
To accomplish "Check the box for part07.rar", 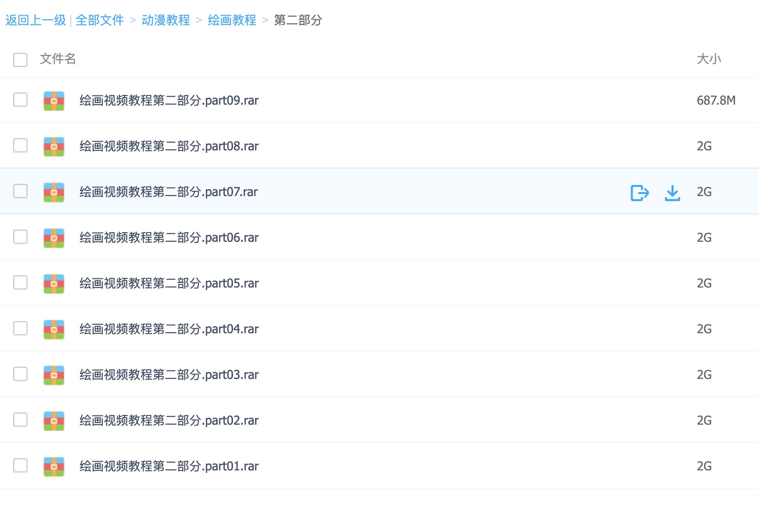I will click(20, 191).
